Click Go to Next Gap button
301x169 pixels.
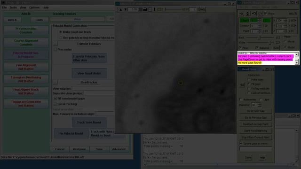[x=256, y=111]
